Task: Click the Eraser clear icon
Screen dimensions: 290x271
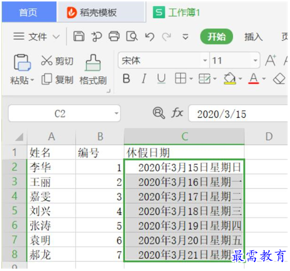Action: [279, 78]
